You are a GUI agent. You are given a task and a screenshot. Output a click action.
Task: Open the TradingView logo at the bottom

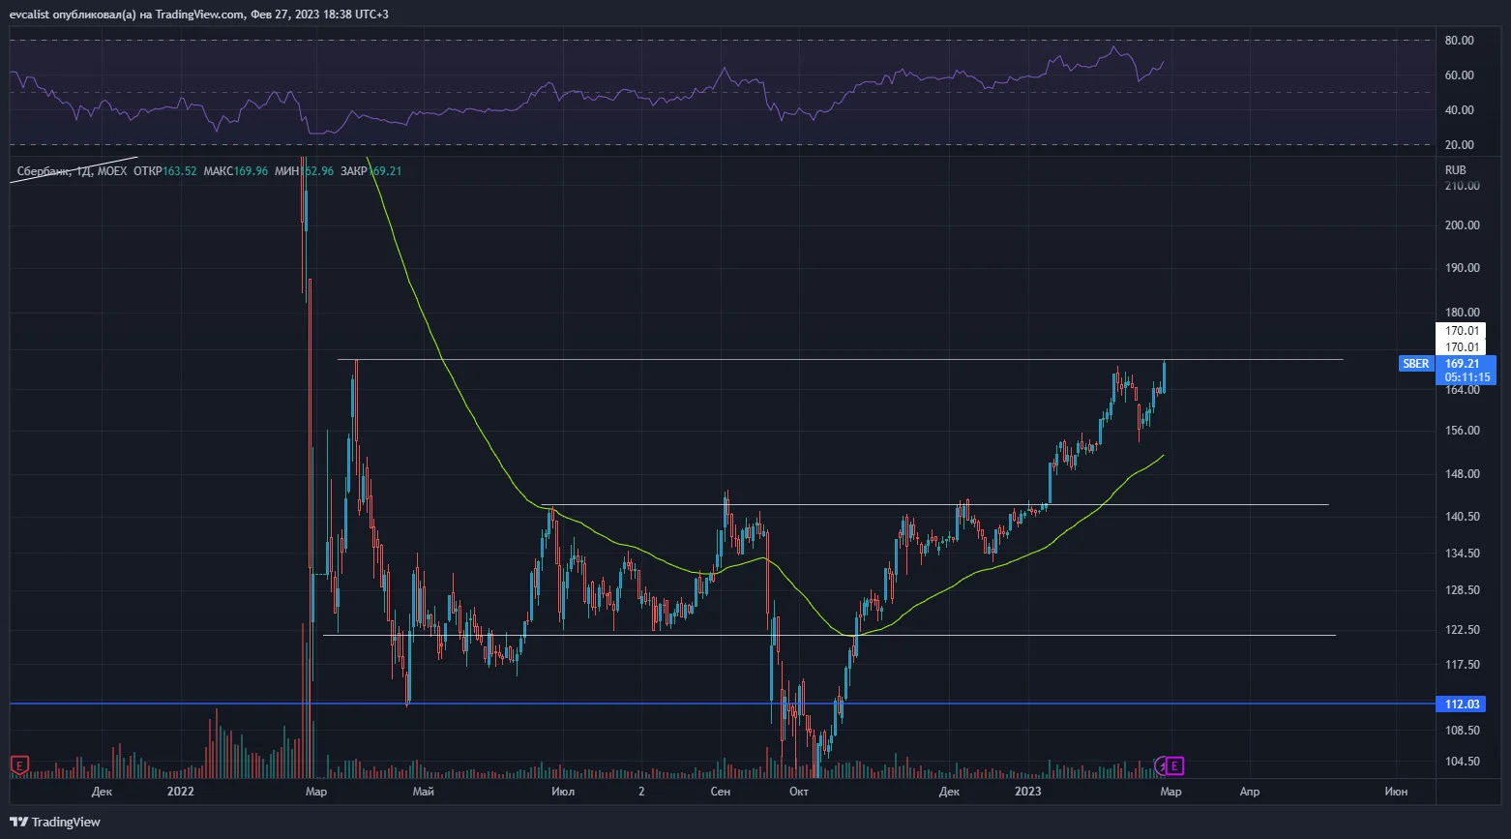56,822
